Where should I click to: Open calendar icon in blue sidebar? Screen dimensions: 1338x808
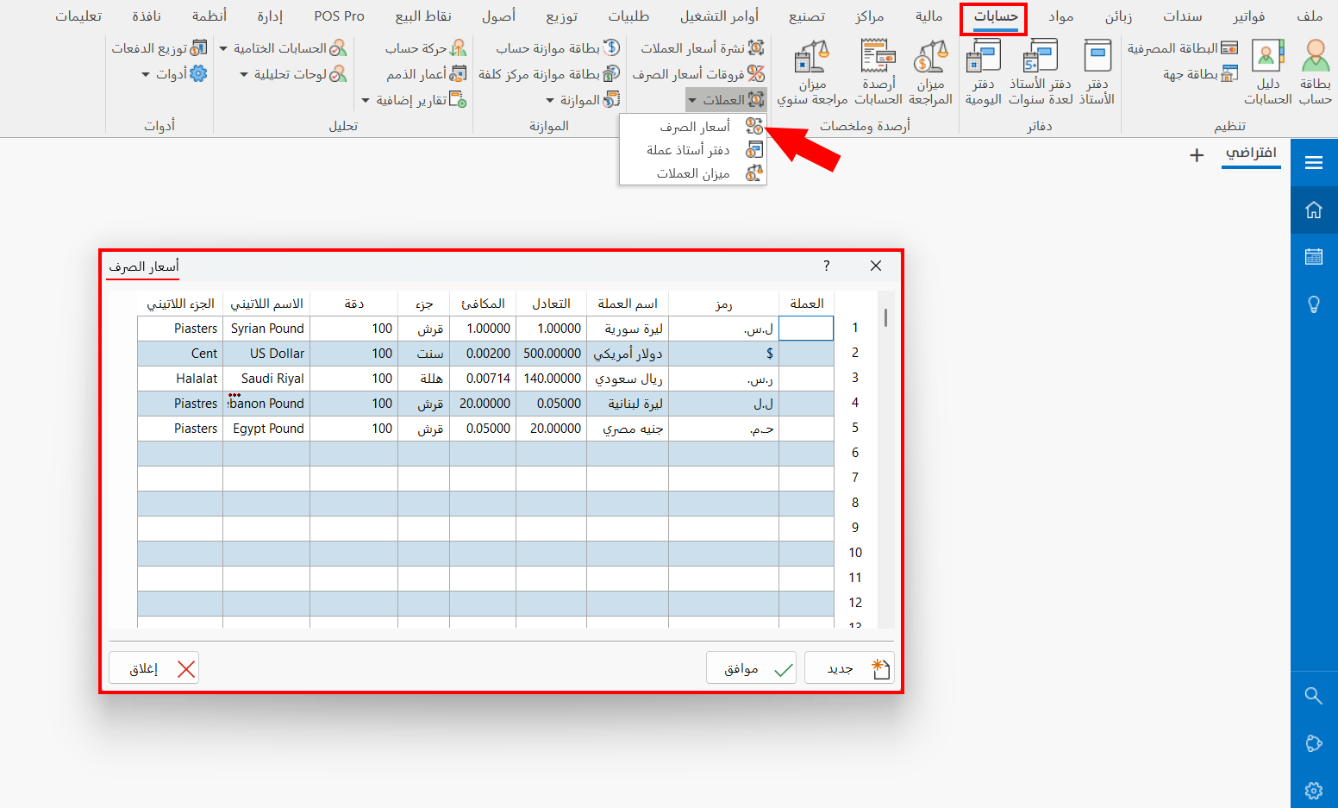click(x=1314, y=257)
